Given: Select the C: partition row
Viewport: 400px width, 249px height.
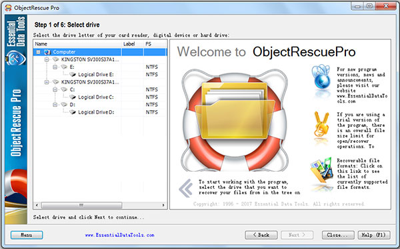Looking at the screenshot, I should click(x=100, y=89).
